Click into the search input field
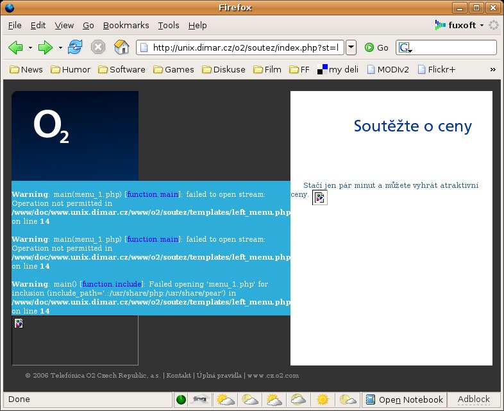This screenshot has height=411, width=504. [454, 47]
